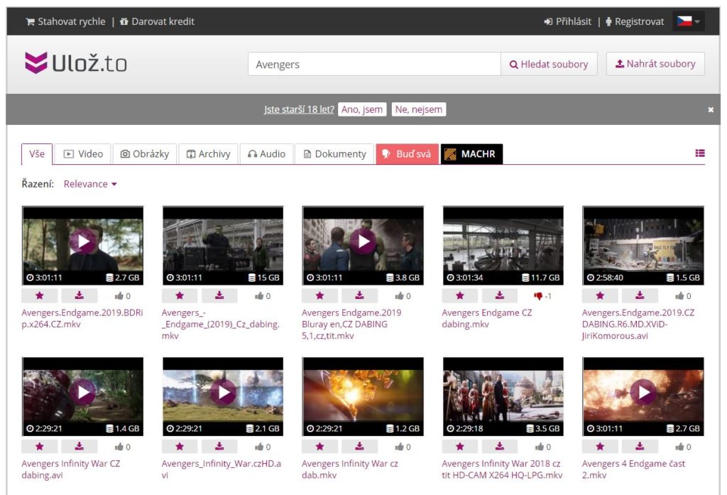Play the Avengers 4 Endgame část 2.mkv thumbnail
Image resolution: width=727 pixels, height=495 pixels.
(x=643, y=396)
